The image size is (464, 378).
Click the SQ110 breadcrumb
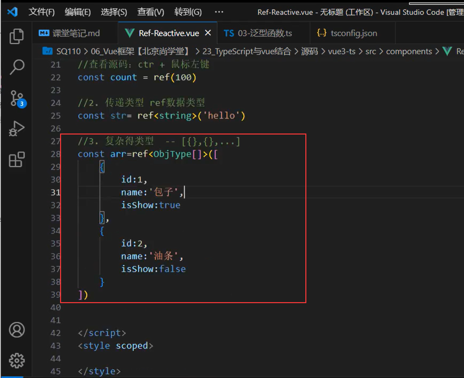68,51
